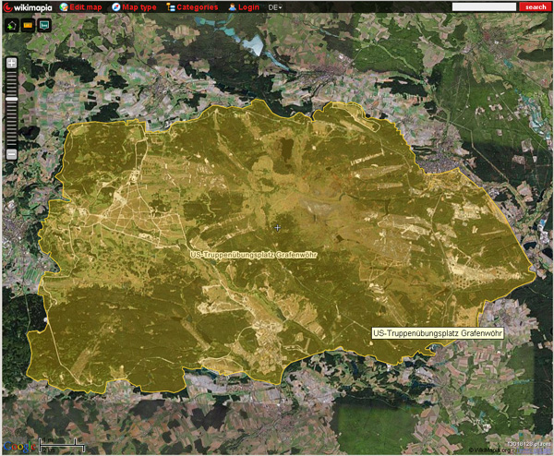Screen dimensions: 554x456
Task: Click the US-Truppenübungsplatz Grafenwöhr map label
Action: tap(253, 255)
